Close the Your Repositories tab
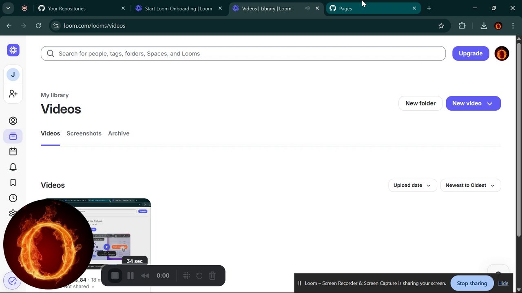Viewport: 522px width, 293px height. (x=123, y=8)
